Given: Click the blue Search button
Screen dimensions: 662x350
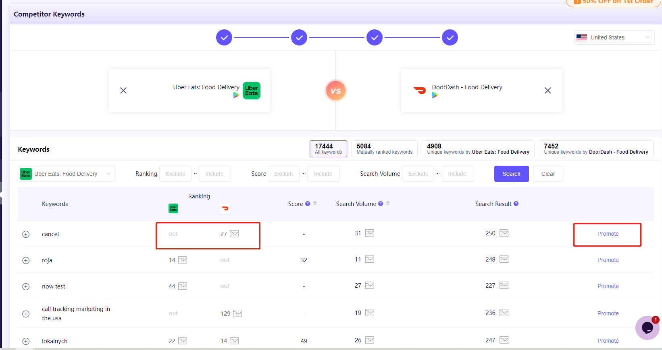Looking at the screenshot, I should click(x=512, y=174).
